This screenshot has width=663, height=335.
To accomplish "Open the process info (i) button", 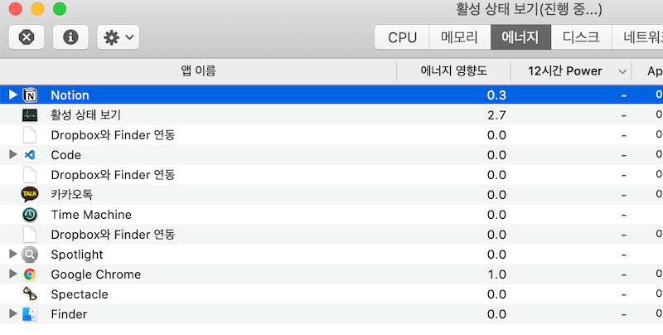I will tap(70, 37).
